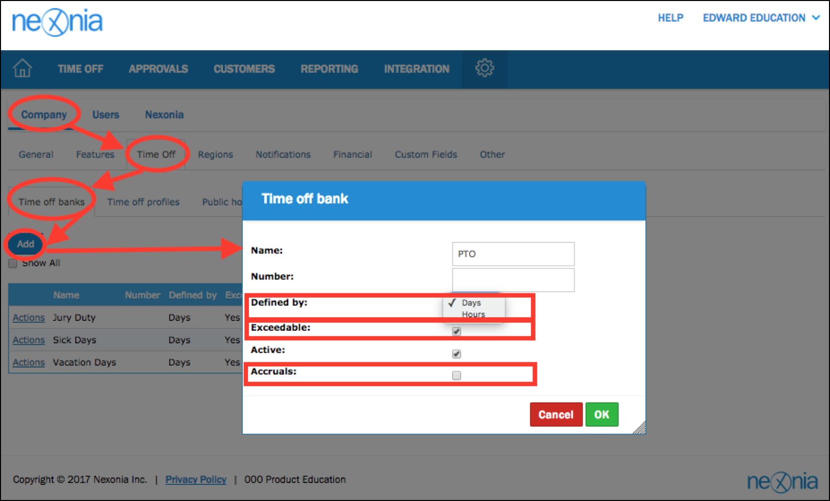This screenshot has height=501, width=830.
Task: Click the red Cancel button
Action: tap(556, 415)
